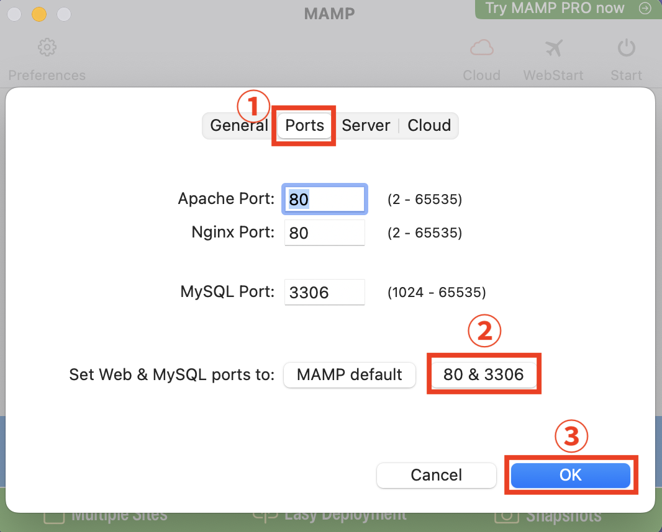Open the Try MAMP PRO now banner
Screen dimensions: 662x532
tap(568, 9)
